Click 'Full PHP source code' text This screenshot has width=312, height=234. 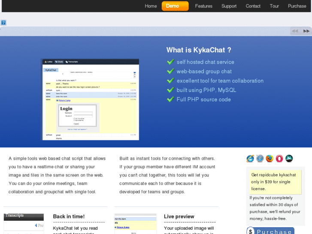click(203, 99)
